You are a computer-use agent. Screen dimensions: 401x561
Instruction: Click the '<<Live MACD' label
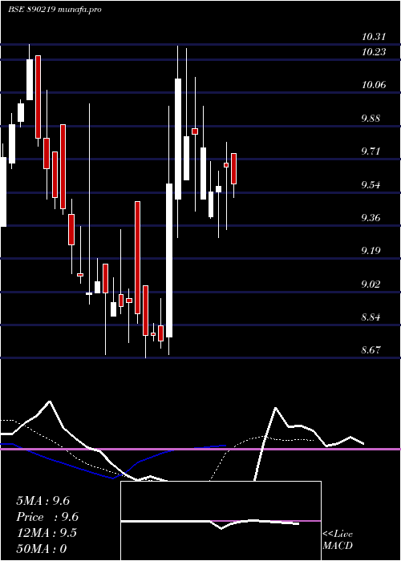338,540
